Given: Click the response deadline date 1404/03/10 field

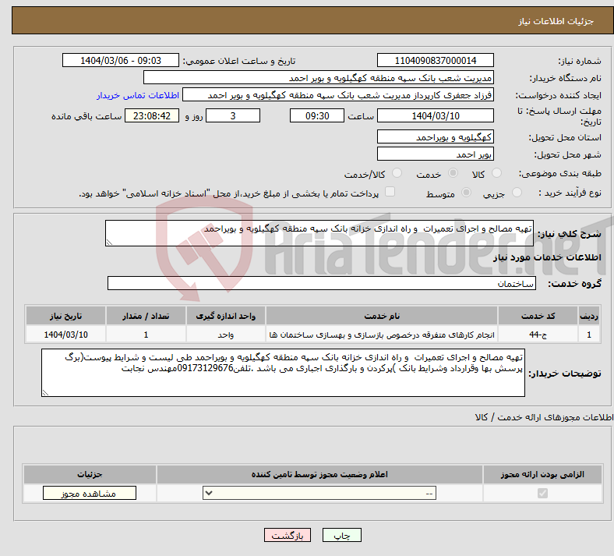Looking at the screenshot, I should coord(435,115).
